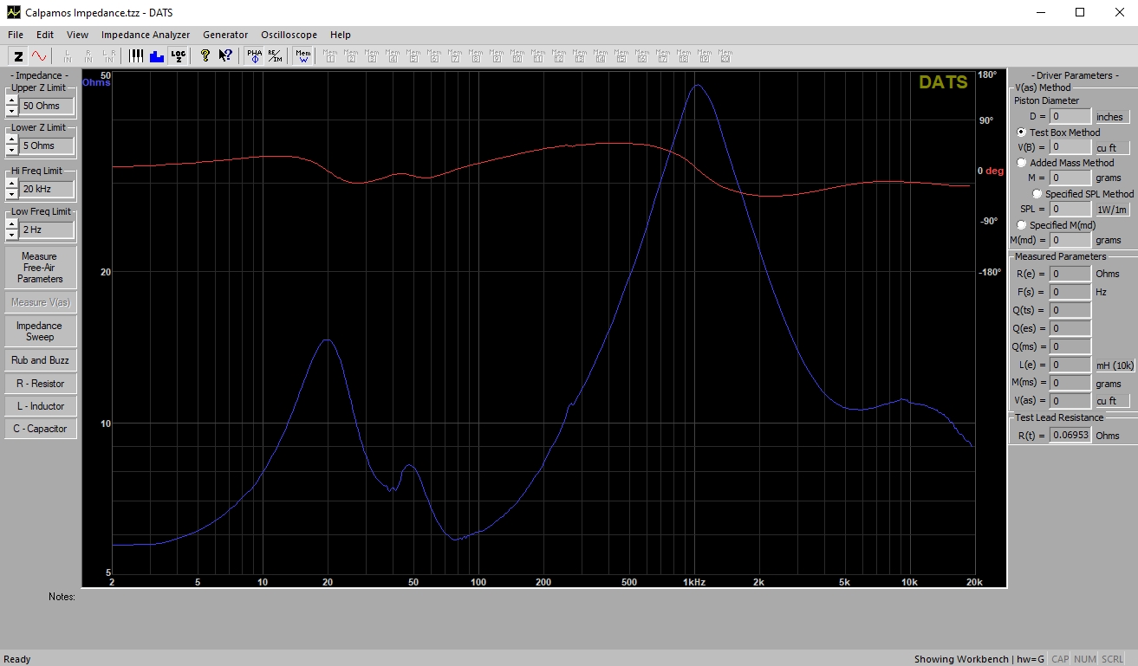Open the Generator menu
The height and width of the screenshot is (666, 1138).
pos(225,35)
